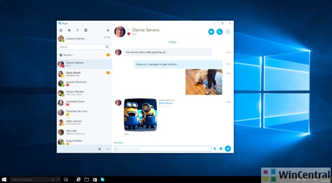Click the Ask me anything Cortana box
This screenshot has width=332, height=183.
point(35,180)
